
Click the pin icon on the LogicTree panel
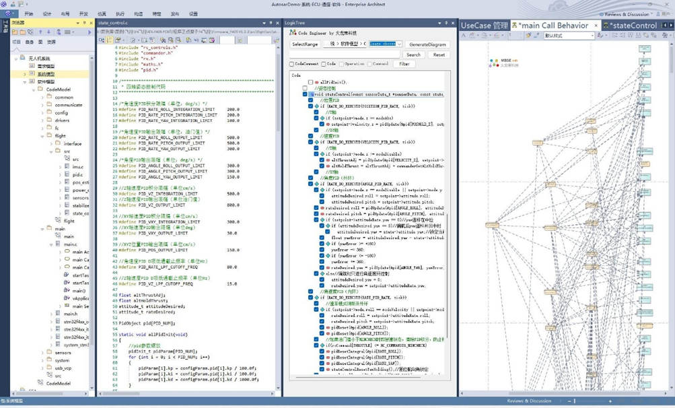[446, 23]
